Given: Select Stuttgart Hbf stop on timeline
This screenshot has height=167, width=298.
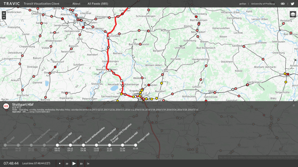Looking at the screenshot, I should [x=135, y=145].
